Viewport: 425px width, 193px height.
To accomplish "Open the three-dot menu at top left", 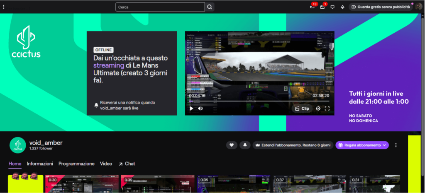I will pyautogui.click(x=3, y=7).
